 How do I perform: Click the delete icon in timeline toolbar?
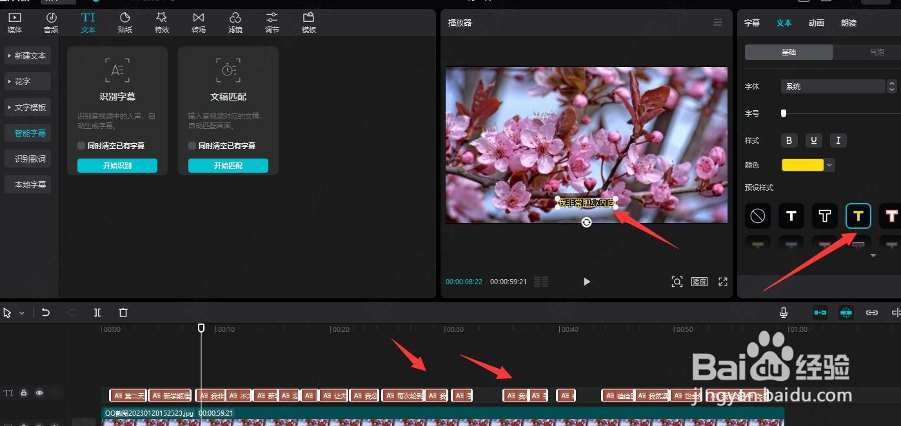click(x=123, y=313)
